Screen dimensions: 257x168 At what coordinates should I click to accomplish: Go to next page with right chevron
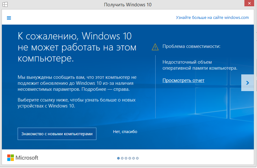[x=248, y=83]
